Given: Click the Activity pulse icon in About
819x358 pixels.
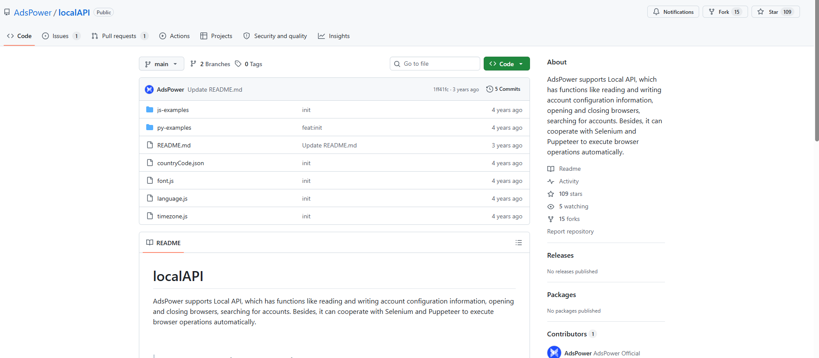Looking at the screenshot, I should click(551, 182).
